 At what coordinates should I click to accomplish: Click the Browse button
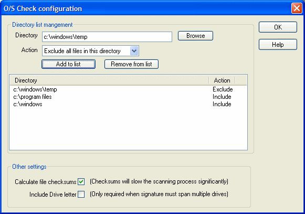pos(195,36)
